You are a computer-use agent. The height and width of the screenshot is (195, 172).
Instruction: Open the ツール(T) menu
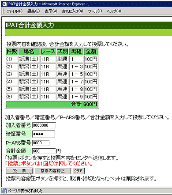pos(95,11)
